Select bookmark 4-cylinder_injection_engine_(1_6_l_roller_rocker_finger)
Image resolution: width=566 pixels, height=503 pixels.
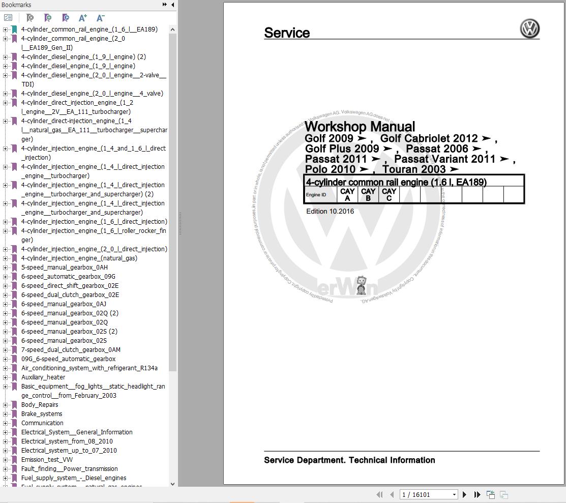coord(94,235)
